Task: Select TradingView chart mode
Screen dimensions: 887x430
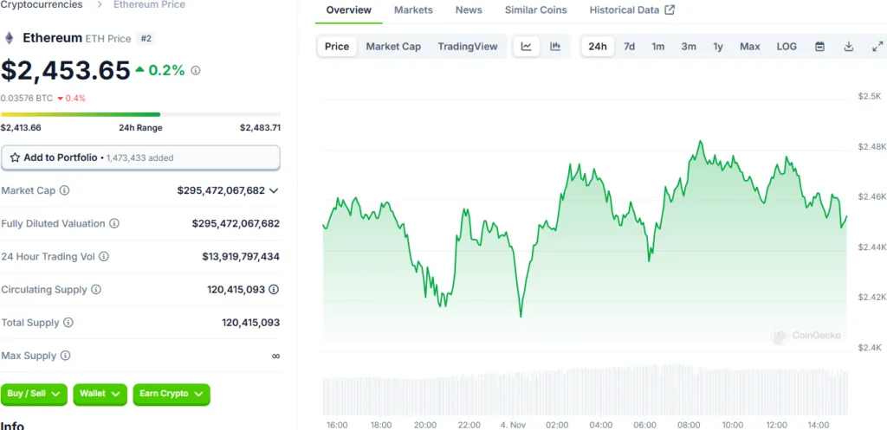Action: [468, 47]
